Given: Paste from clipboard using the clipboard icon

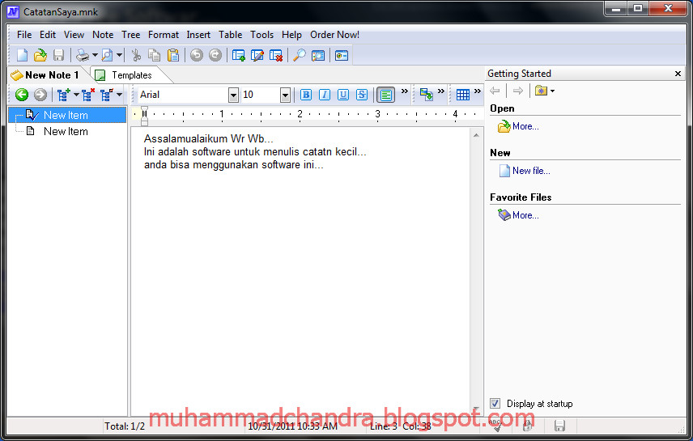Looking at the screenshot, I should [172, 55].
